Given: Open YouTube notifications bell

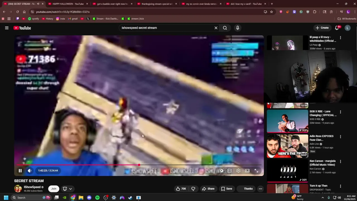Looking at the screenshot, I should pos(337,28).
